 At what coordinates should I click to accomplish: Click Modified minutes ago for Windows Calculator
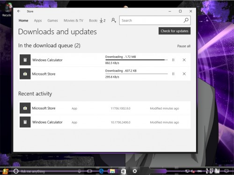click(x=164, y=123)
